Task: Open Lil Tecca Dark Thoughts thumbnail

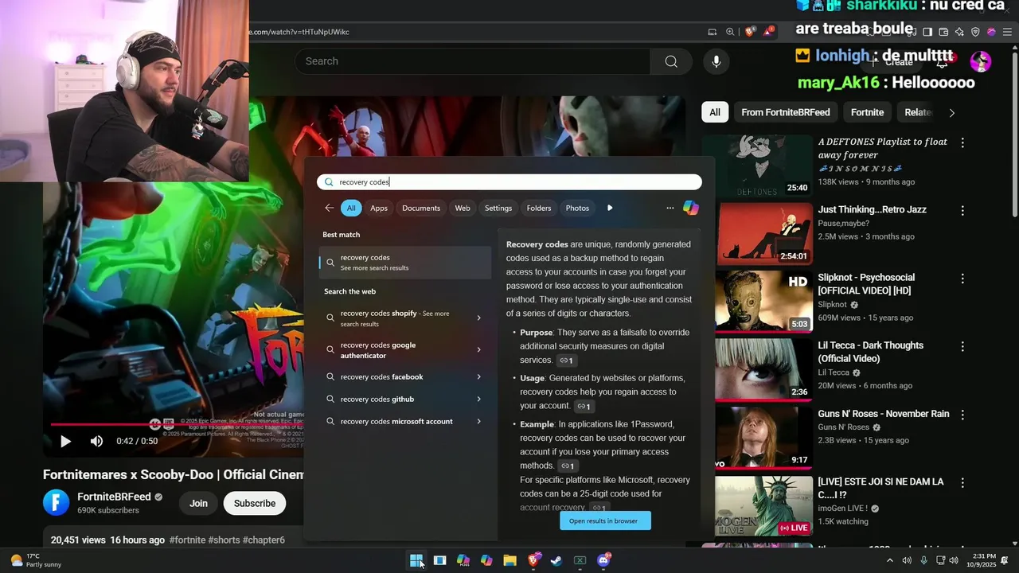Action: point(763,368)
